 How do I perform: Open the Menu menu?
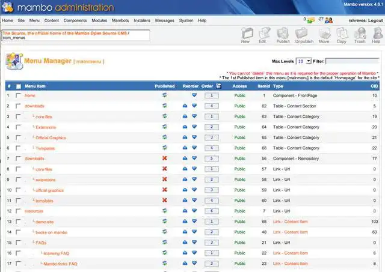click(x=34, y=20)
